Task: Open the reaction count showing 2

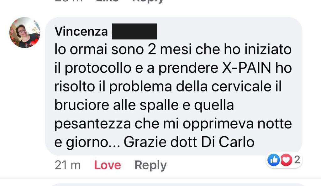Action: tap(297, 159)
